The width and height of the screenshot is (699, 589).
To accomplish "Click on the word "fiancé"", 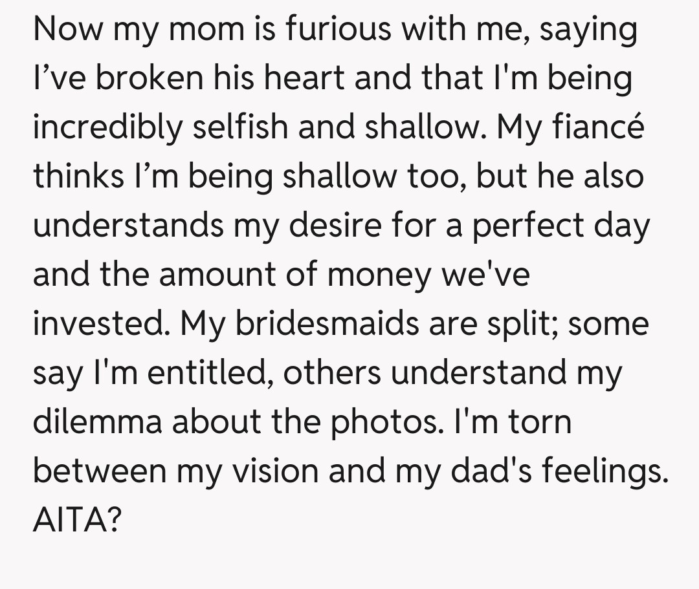I will [598, 128].
